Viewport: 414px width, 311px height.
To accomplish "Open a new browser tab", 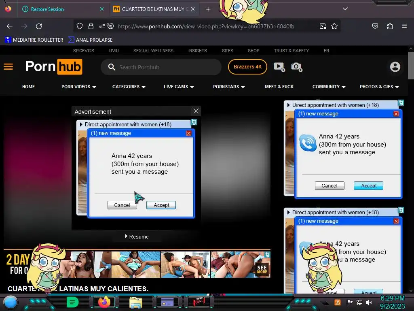I will [x=208, y=9].
